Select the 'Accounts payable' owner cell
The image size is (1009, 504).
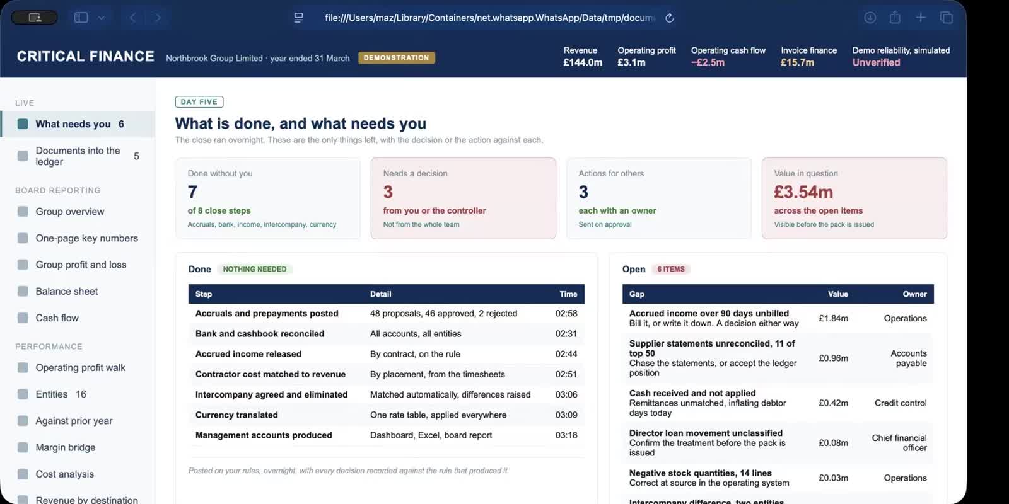point(908,358)
